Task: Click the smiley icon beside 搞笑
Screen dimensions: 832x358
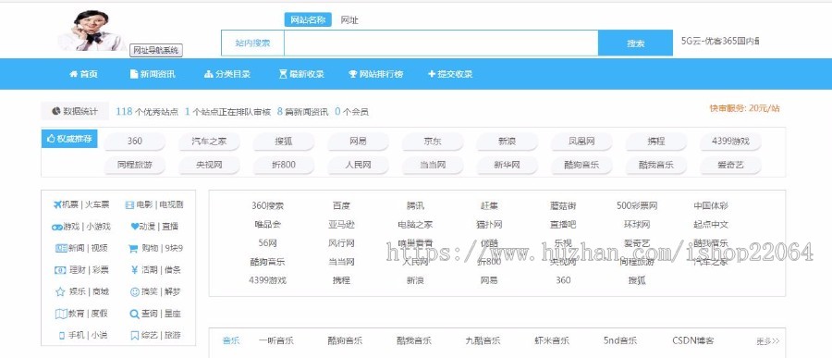Action: pyautogui.click(x=134, y=291)
